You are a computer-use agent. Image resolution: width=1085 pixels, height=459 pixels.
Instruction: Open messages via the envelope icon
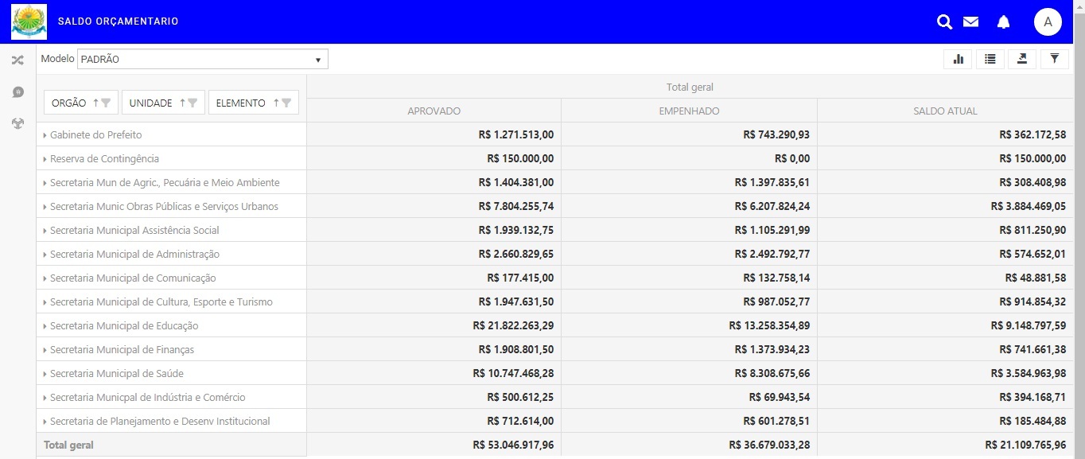click(x=970, y=22)
